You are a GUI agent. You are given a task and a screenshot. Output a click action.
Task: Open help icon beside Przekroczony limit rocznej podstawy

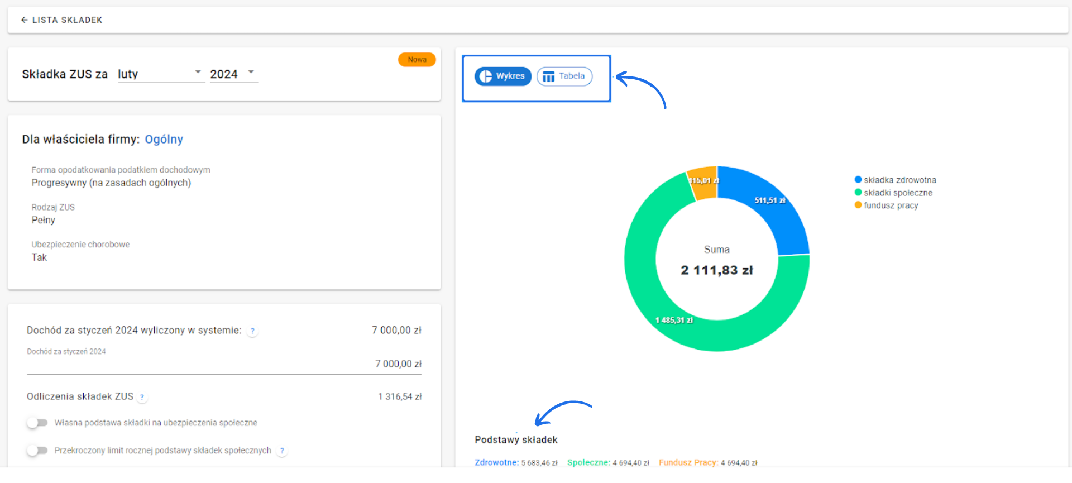[x=282, y=451]
